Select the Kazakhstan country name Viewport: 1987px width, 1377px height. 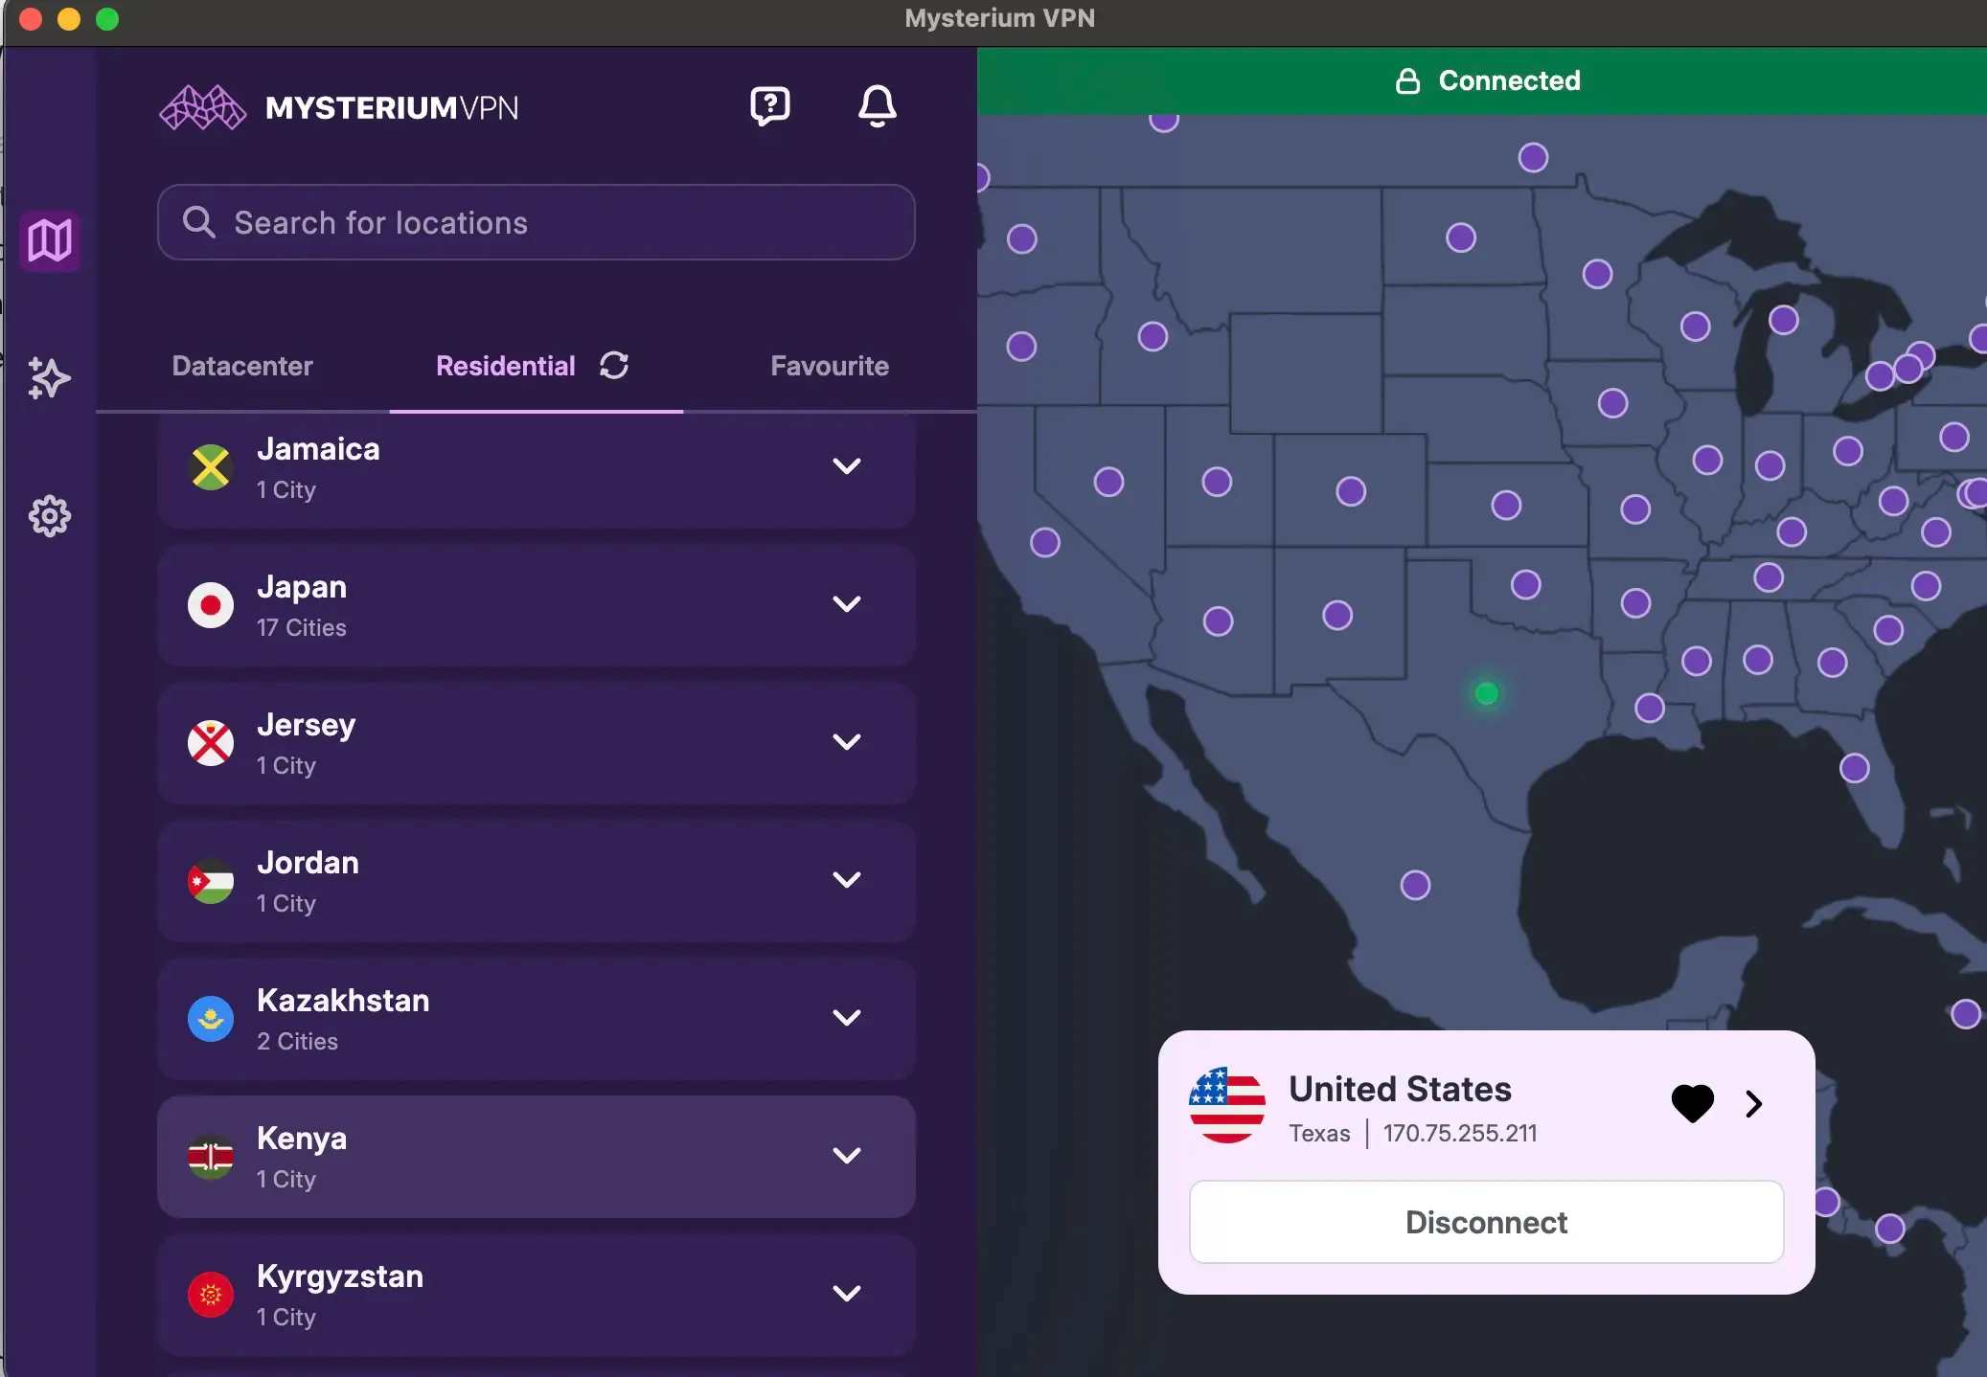point(343,1001)
